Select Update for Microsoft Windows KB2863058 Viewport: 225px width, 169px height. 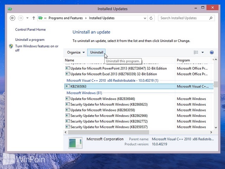[x=103, y=110]
